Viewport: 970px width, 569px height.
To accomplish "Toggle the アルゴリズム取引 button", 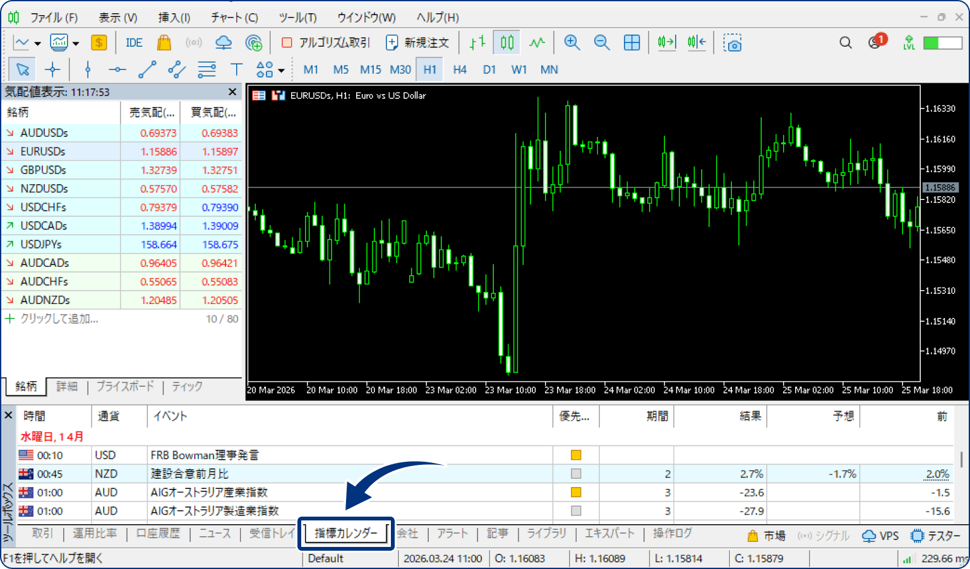I will click(325, 42).
